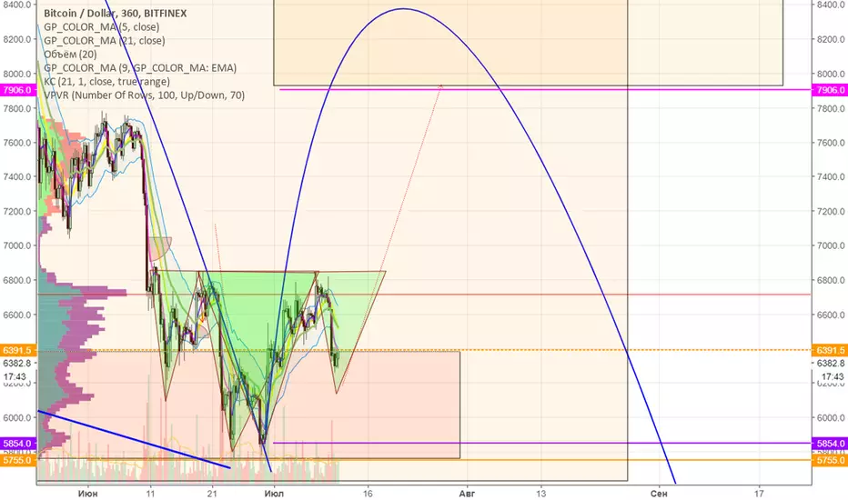Screen dimensions: 848x500
Task: Click the date 16 on the time axis
Action: click(368, 494)
